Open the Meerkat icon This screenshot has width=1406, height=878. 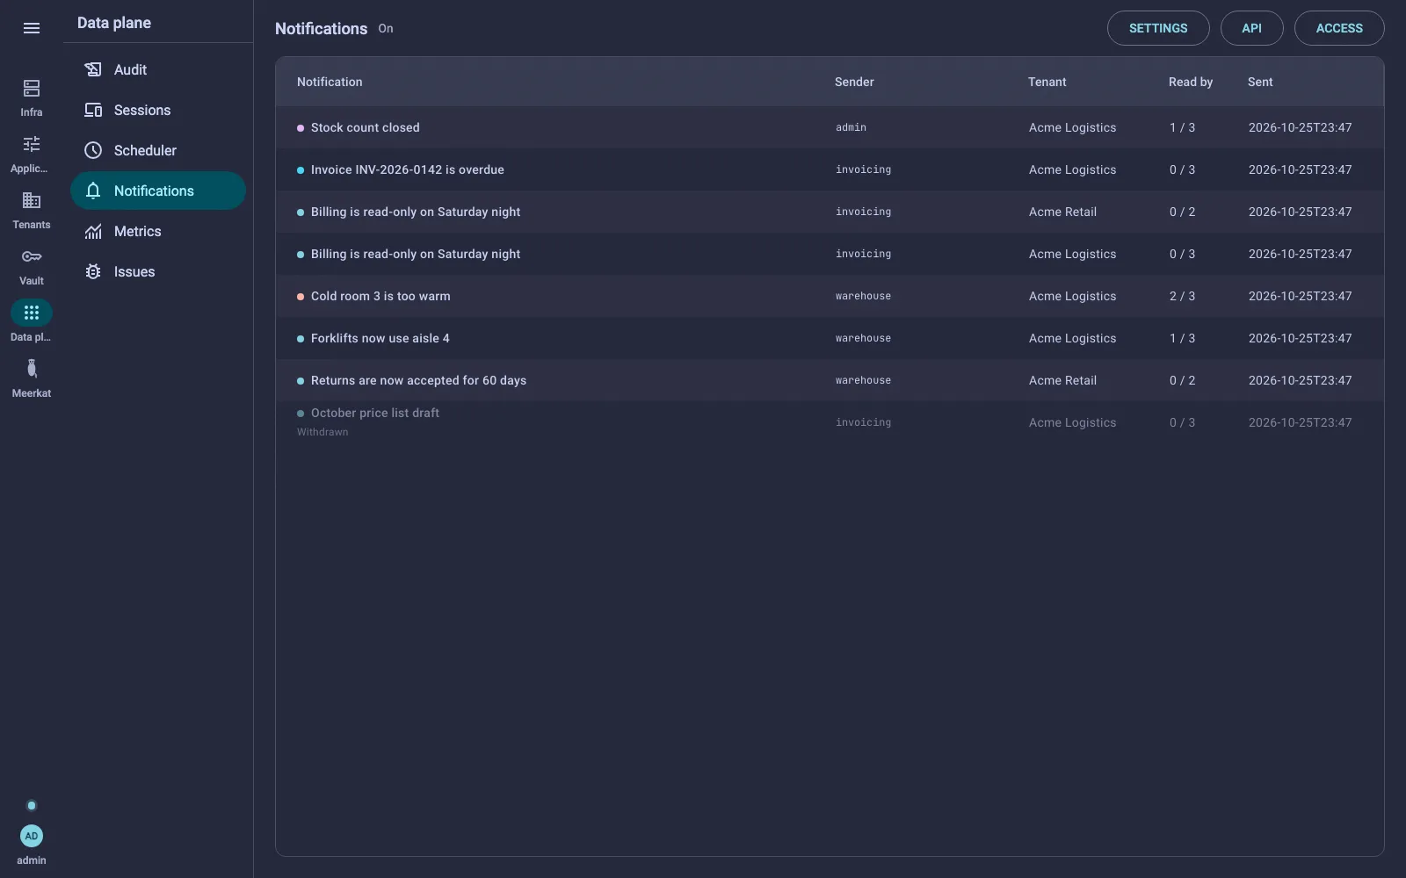click(x=32, y=369)
